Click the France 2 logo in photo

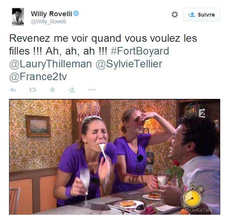point(202,113)
